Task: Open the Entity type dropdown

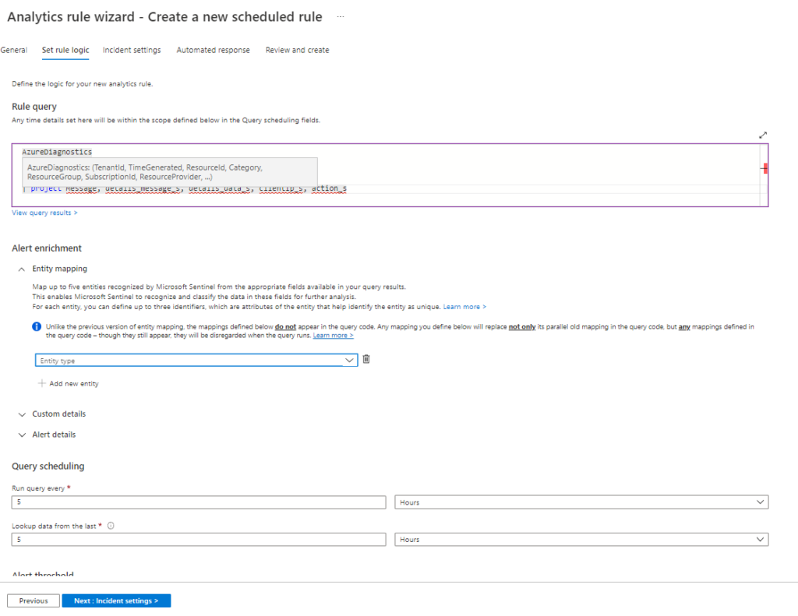Action: point(196,360)
